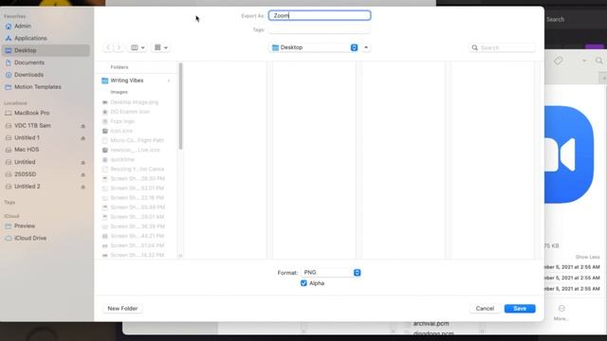Go to Documents in the sidebar

[x=29, y=63]
